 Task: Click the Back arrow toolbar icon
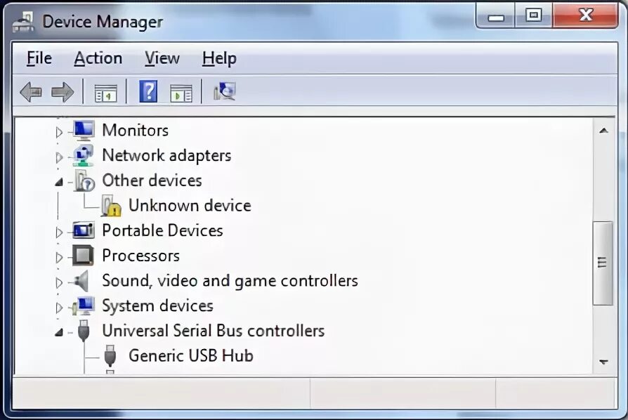click(31, 92)
